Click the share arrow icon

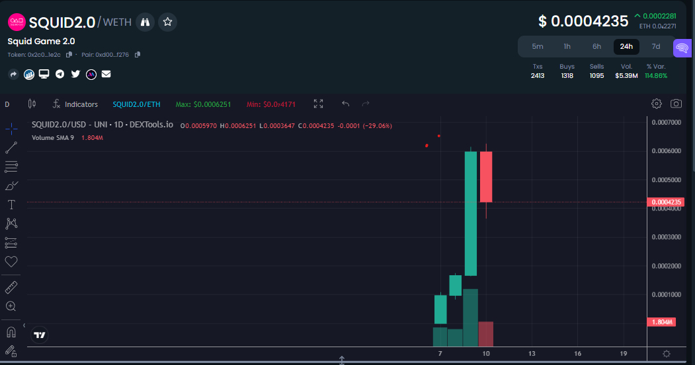[13, 75]
